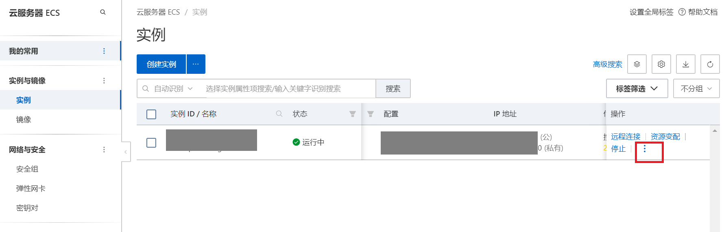
Task: Open more actions for the instance row
Action: [x=645, y=149]
